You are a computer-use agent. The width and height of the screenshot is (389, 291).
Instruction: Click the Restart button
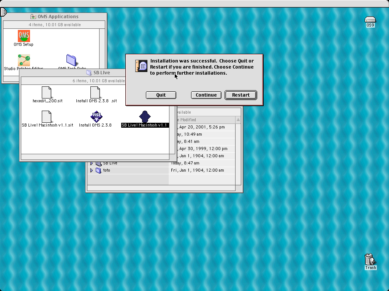pos(240,95)
